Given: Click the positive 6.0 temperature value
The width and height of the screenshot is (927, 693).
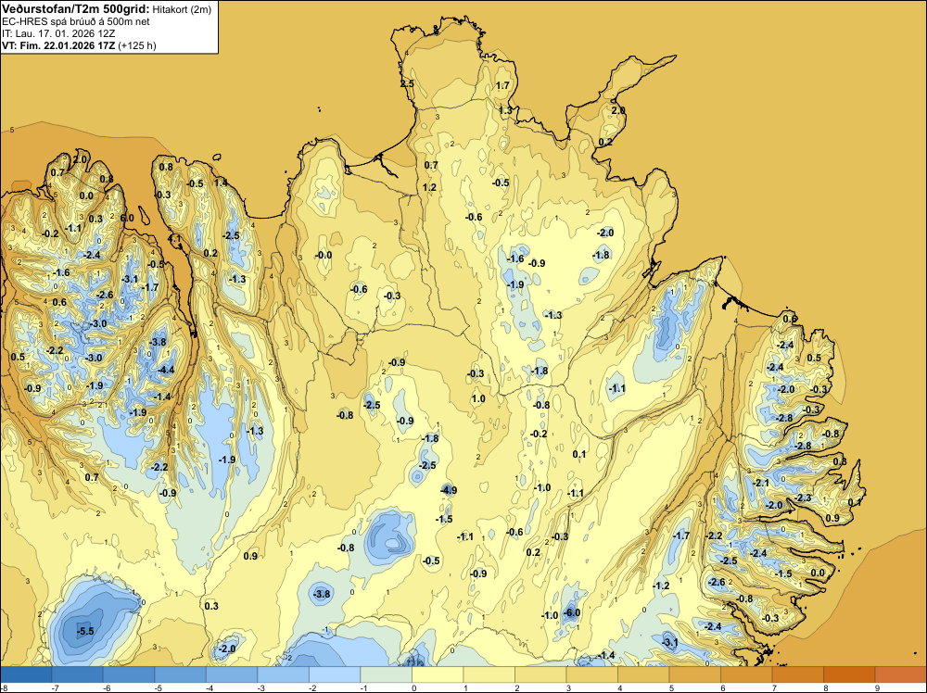Looking at the screenshot, I should [127, 218].
